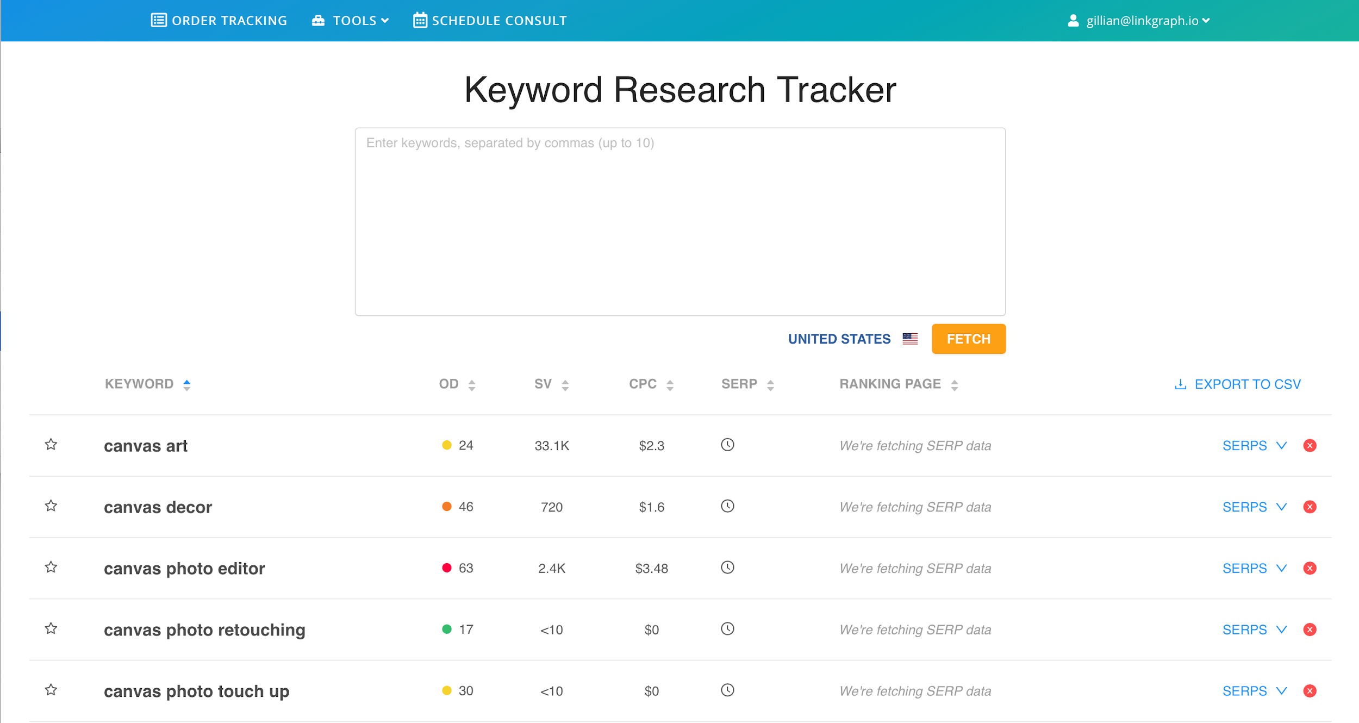Focus the keywords entry text area

click(x=680, y=222)
